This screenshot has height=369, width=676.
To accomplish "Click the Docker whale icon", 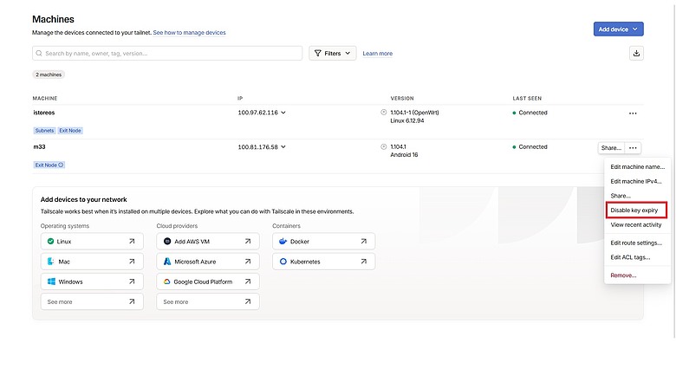I will click(283, 242).
